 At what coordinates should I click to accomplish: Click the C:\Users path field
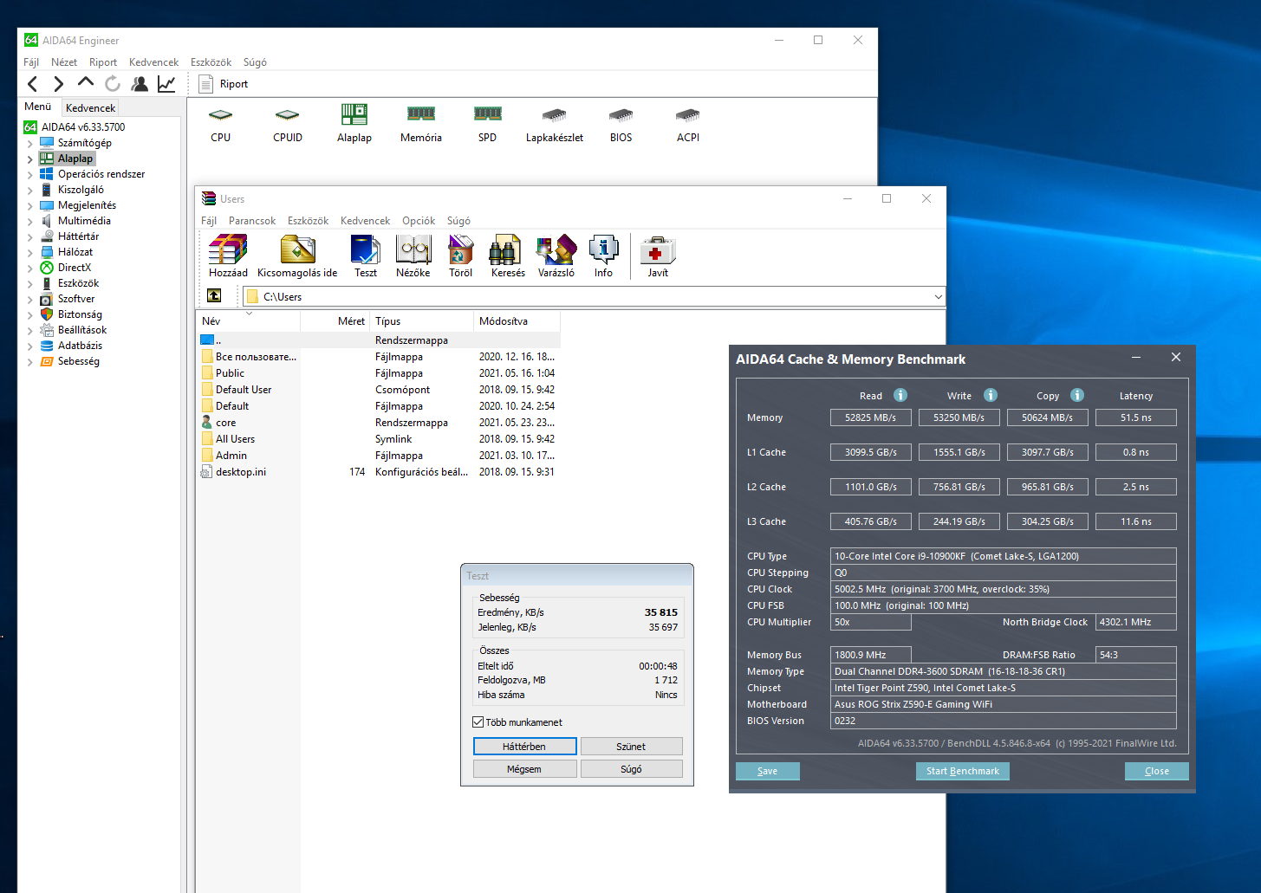click(x=594, y=296)
